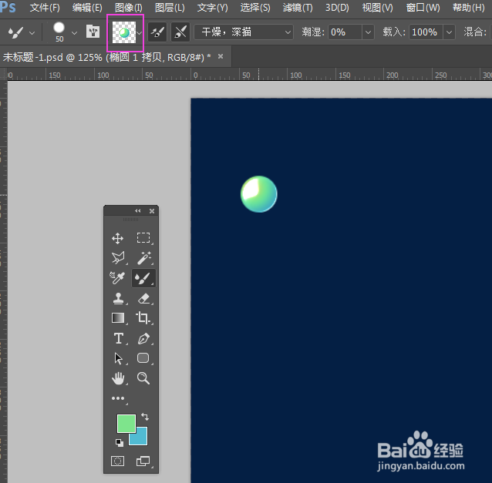Image resolution: width=492 pixels, height=483 pixels.
Task: Expand the brush load options arrow
Action: point(140,32)
